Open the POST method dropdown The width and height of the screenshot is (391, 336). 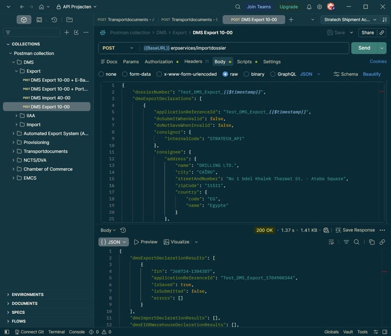tap(118, 48)
